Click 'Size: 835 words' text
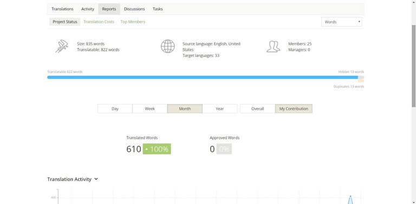 91,44
